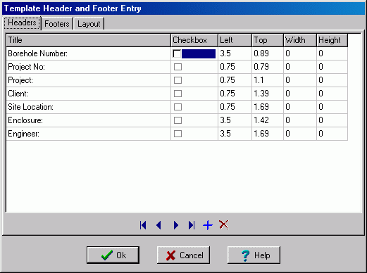Toggle checkbox for Borehole Number row

pos(177,53)
